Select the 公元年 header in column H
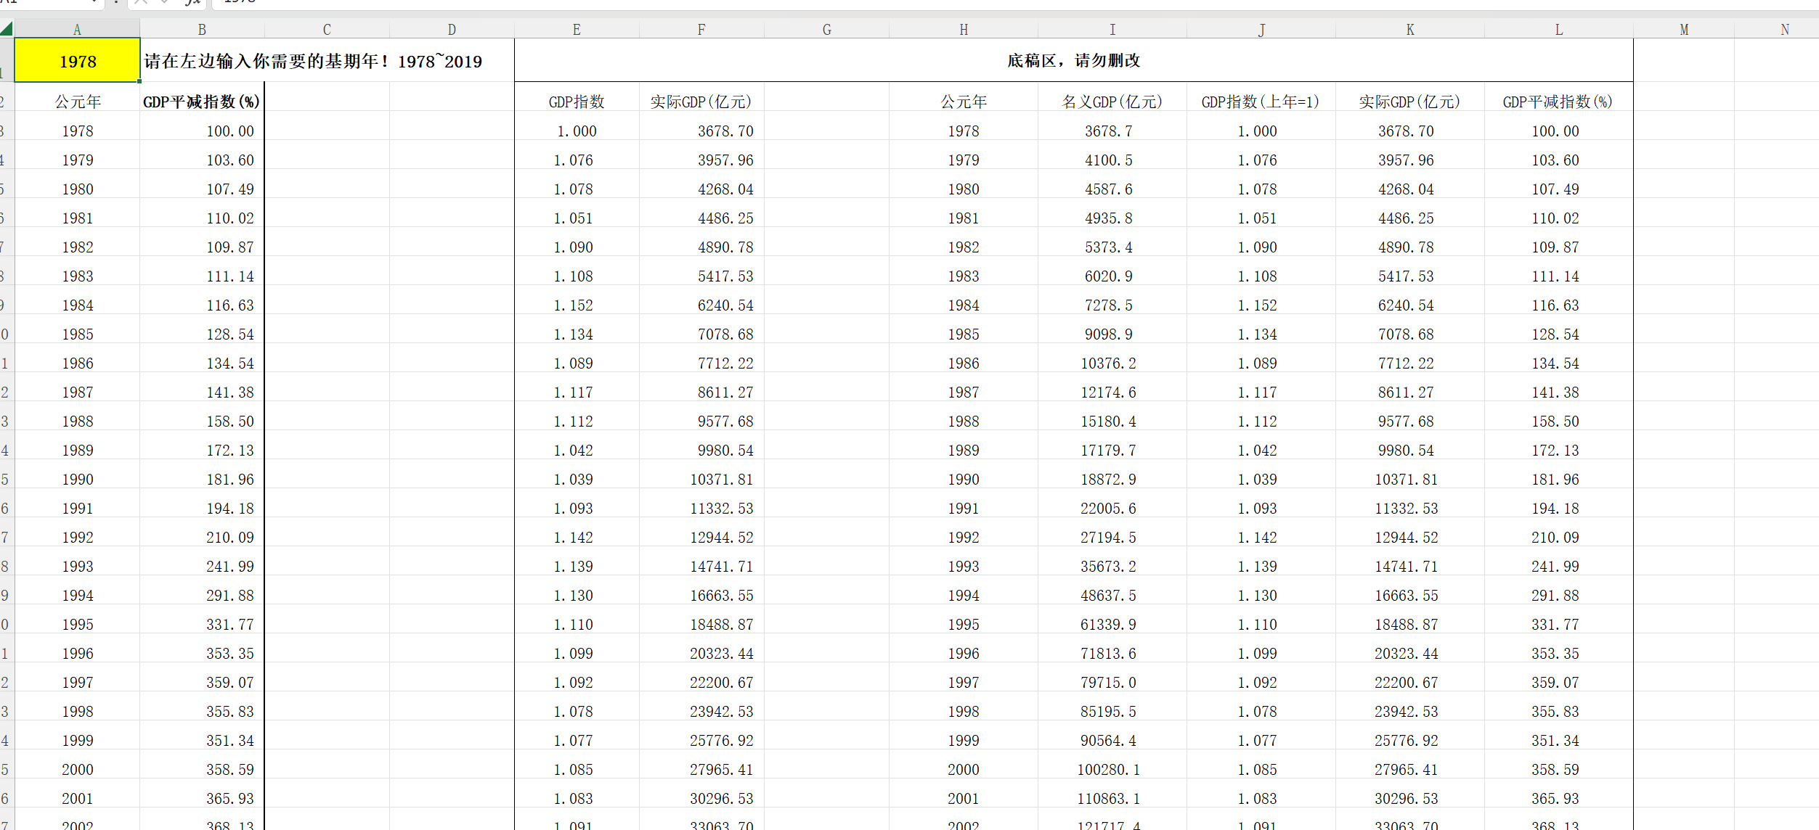 [x=964, y=102]
